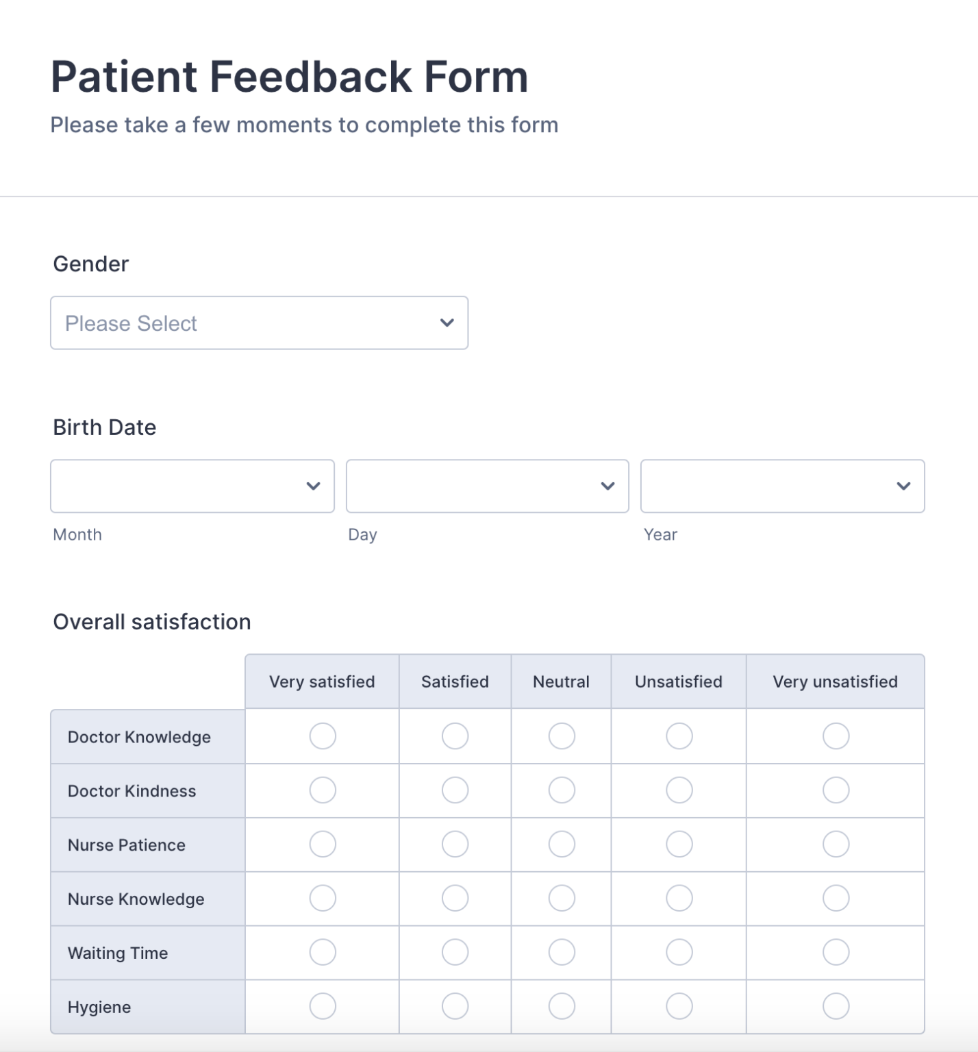The height and width of the screenshot is (1052, 978).
Task: Select Very satisfied for Hygiene
Action: [322, 1006]
